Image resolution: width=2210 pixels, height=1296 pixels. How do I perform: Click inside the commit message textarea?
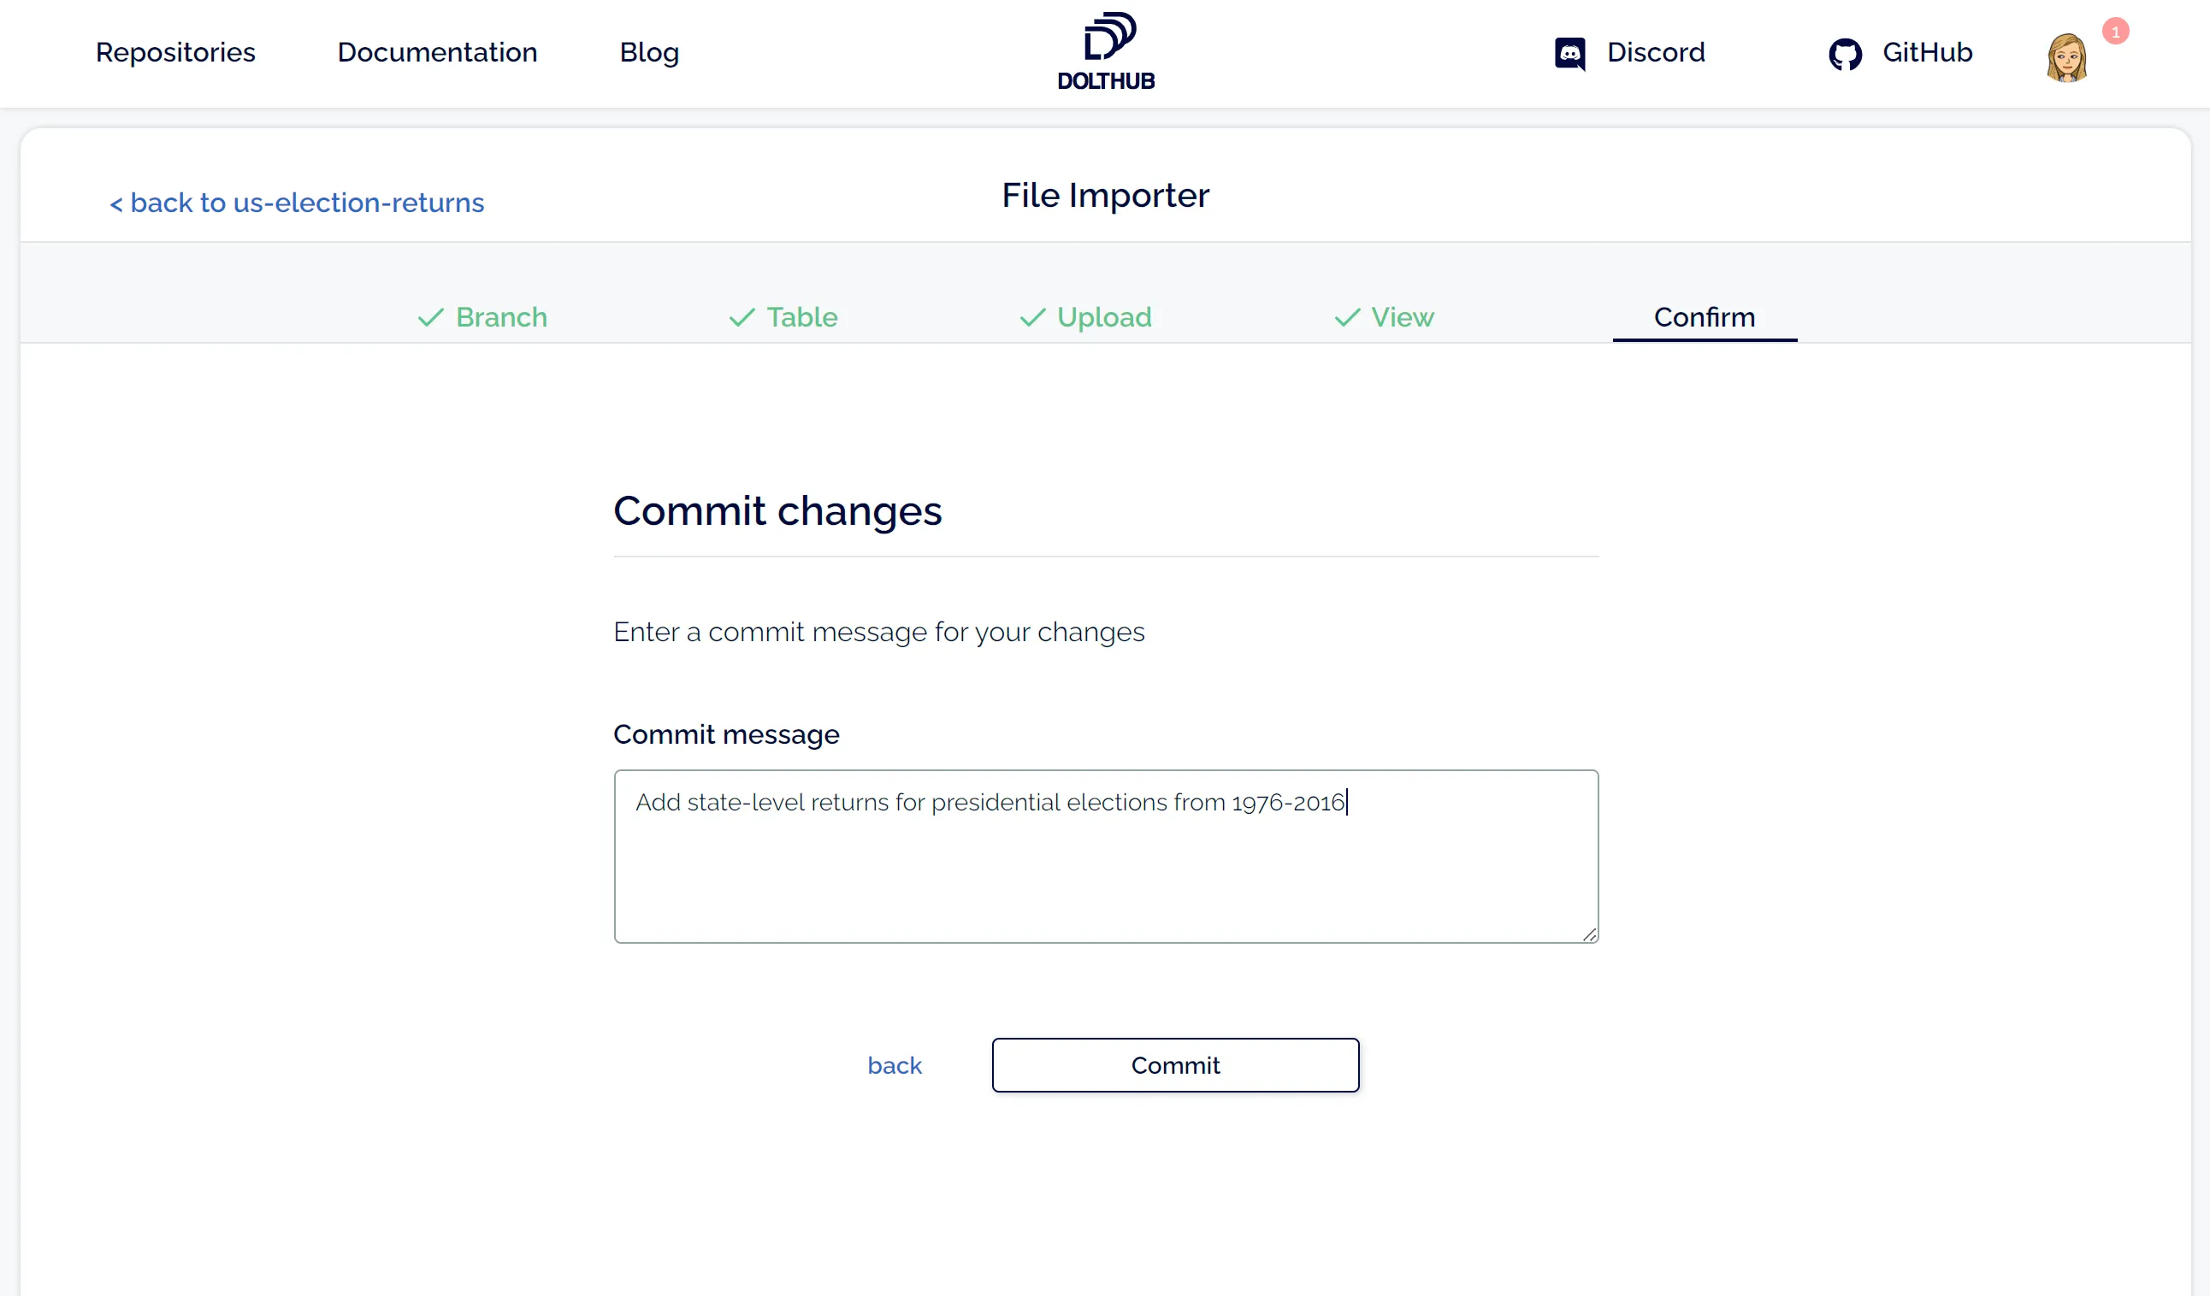[x=1105, y=855]
